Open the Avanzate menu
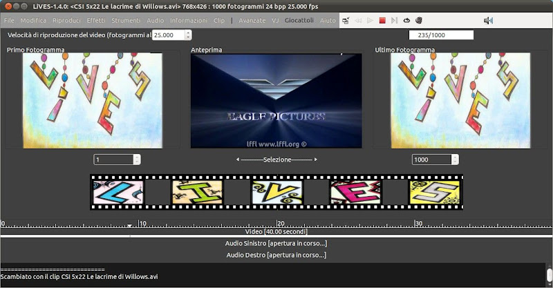Image resolution: width=553 pixels, height=288 pixels. 252,21
